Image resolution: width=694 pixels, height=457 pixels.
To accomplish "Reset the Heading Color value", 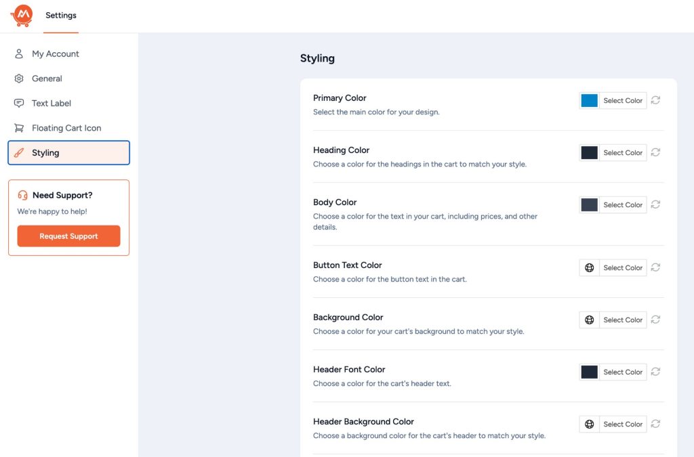I will tap(655, 152).
